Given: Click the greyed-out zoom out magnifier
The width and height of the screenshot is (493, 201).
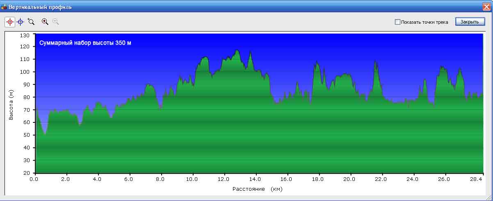Looking at the screenshot, I should [x=55, y=22].
